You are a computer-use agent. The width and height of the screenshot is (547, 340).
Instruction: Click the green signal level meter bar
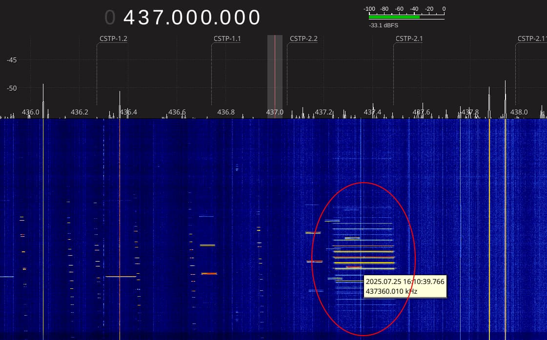(394, 17)
